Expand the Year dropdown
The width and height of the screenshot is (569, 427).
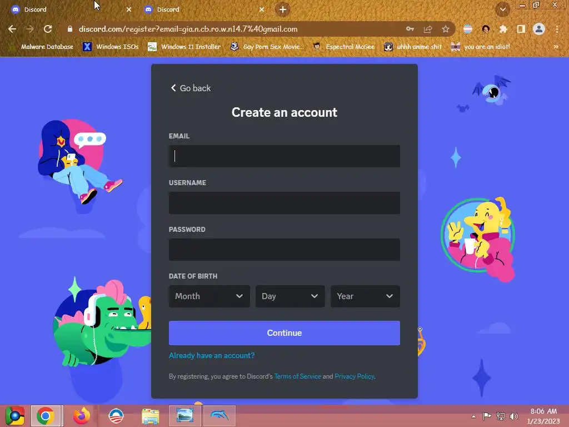coord(366,296)
